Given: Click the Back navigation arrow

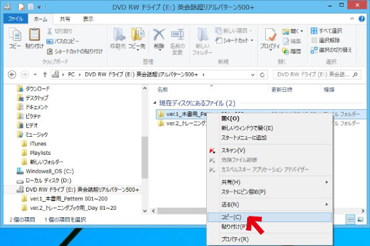Looking at the screenshot, I should coord(12,74).
